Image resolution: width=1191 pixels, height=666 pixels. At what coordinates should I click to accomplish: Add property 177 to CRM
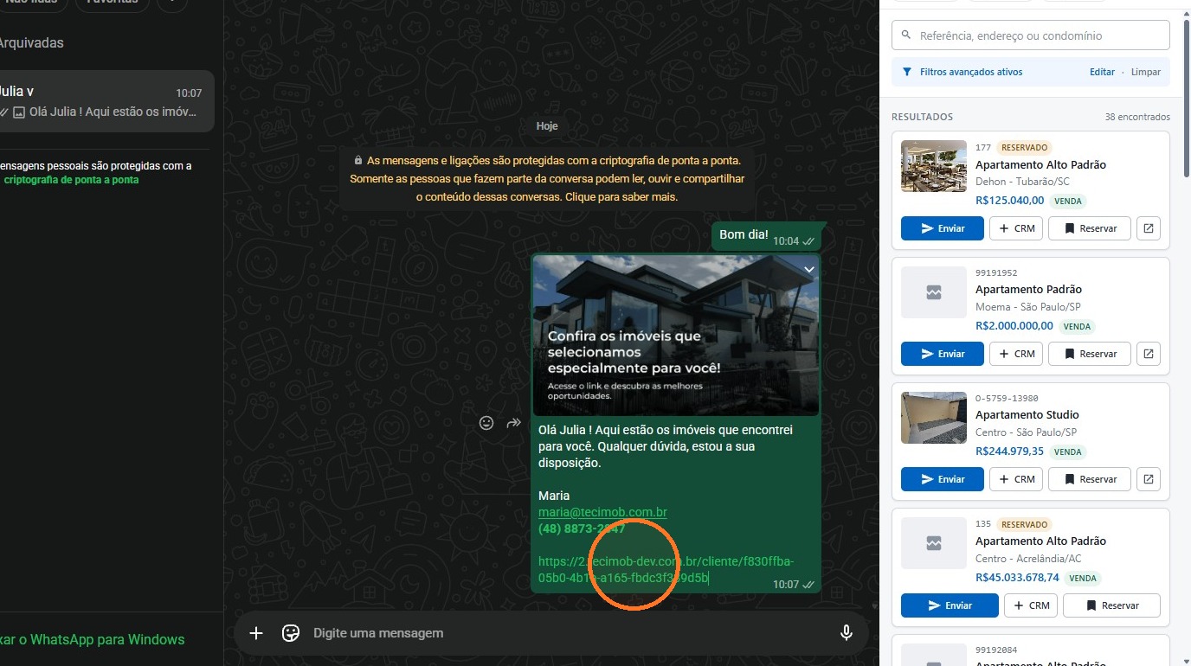point(1016,228)
